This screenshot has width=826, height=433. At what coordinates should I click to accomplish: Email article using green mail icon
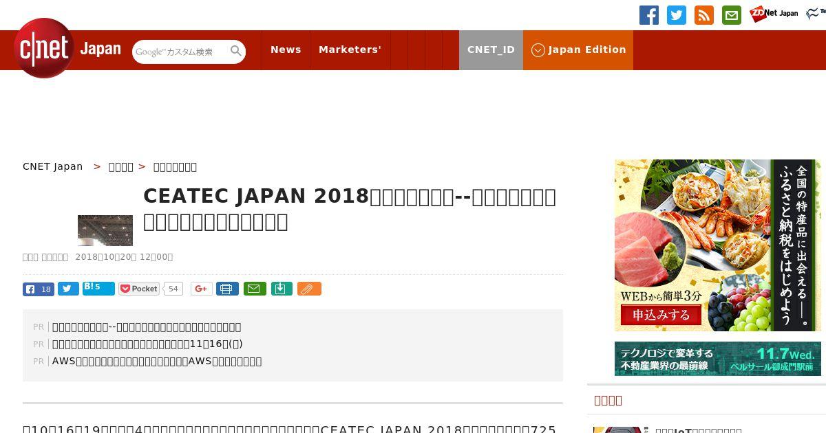tap(255, 289)
